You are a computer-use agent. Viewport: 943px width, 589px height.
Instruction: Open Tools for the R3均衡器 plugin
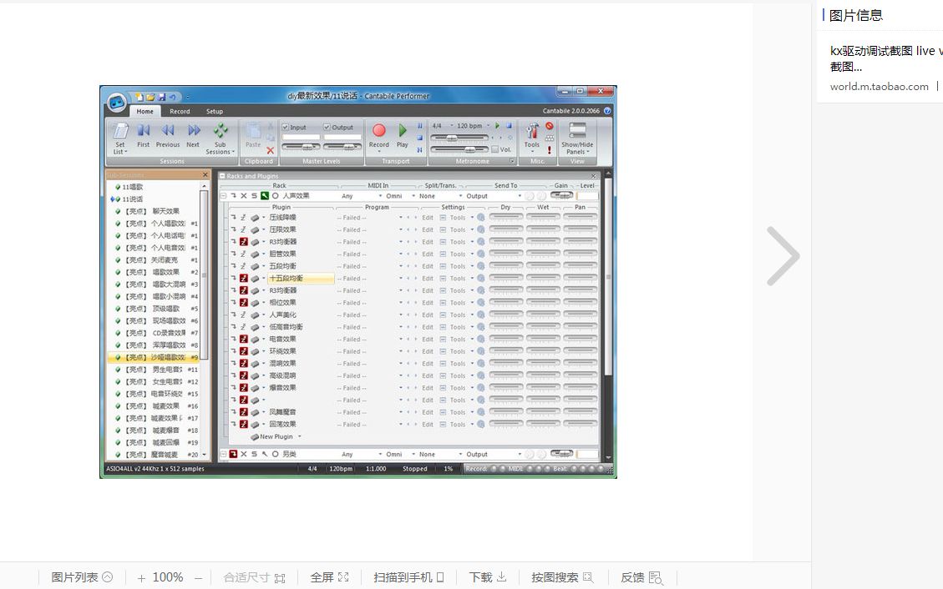(459, 242)
